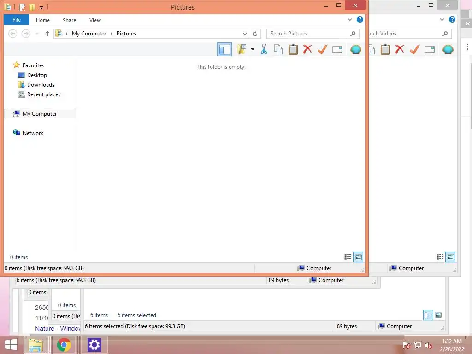Open the recent locations dropdown arrow
The height and width of the screenshot is (354, 472).
[x=37, y=34]
